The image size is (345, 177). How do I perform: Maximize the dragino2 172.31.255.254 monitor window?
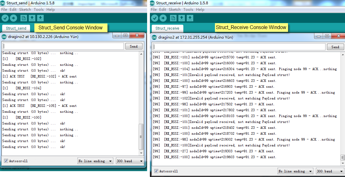click(327, 36)
